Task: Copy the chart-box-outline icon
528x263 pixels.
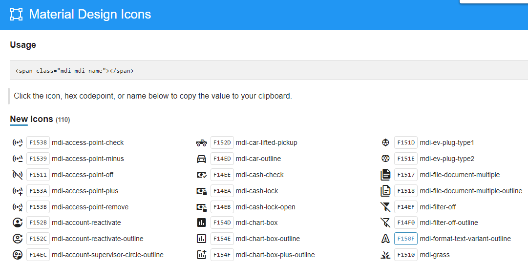Action: pos(201,239)
